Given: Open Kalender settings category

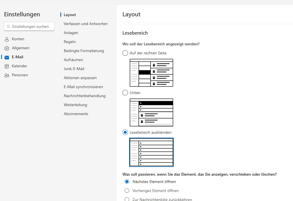Looking at the screenshot, I should click(x=19, y=66).
